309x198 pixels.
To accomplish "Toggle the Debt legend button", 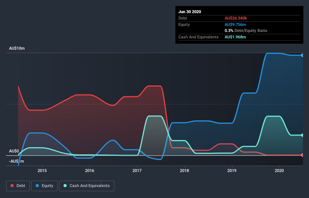I will (18, 186).
